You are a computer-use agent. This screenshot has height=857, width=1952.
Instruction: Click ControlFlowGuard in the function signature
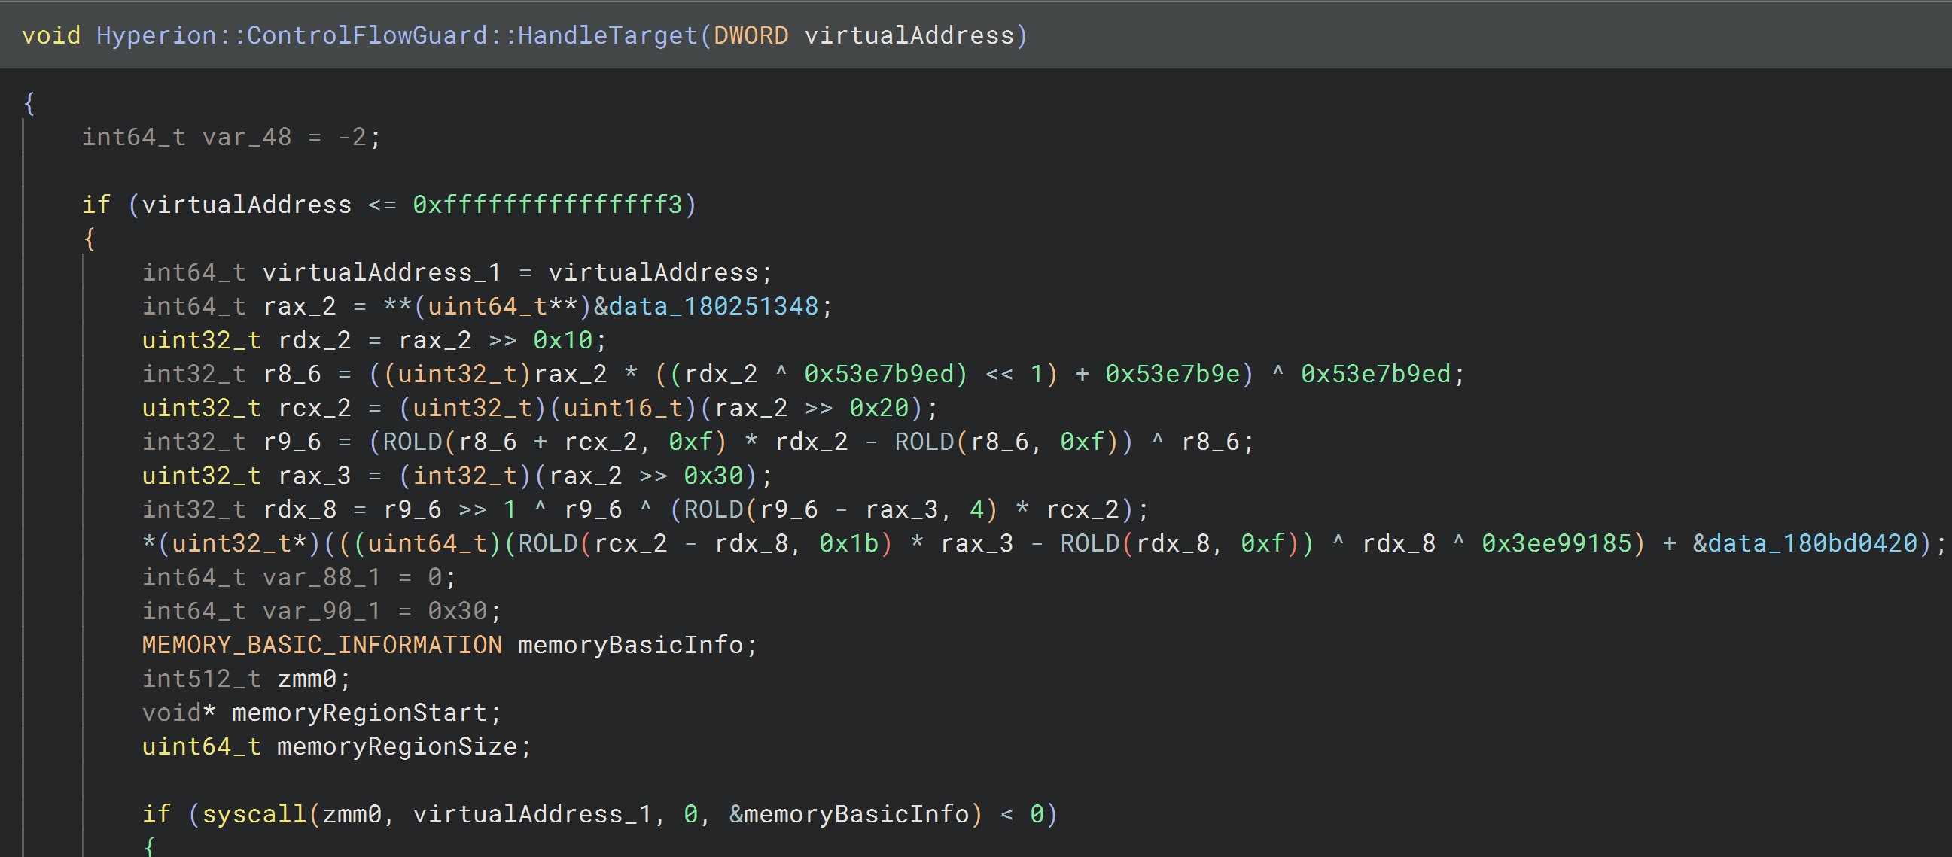(367, 35)
